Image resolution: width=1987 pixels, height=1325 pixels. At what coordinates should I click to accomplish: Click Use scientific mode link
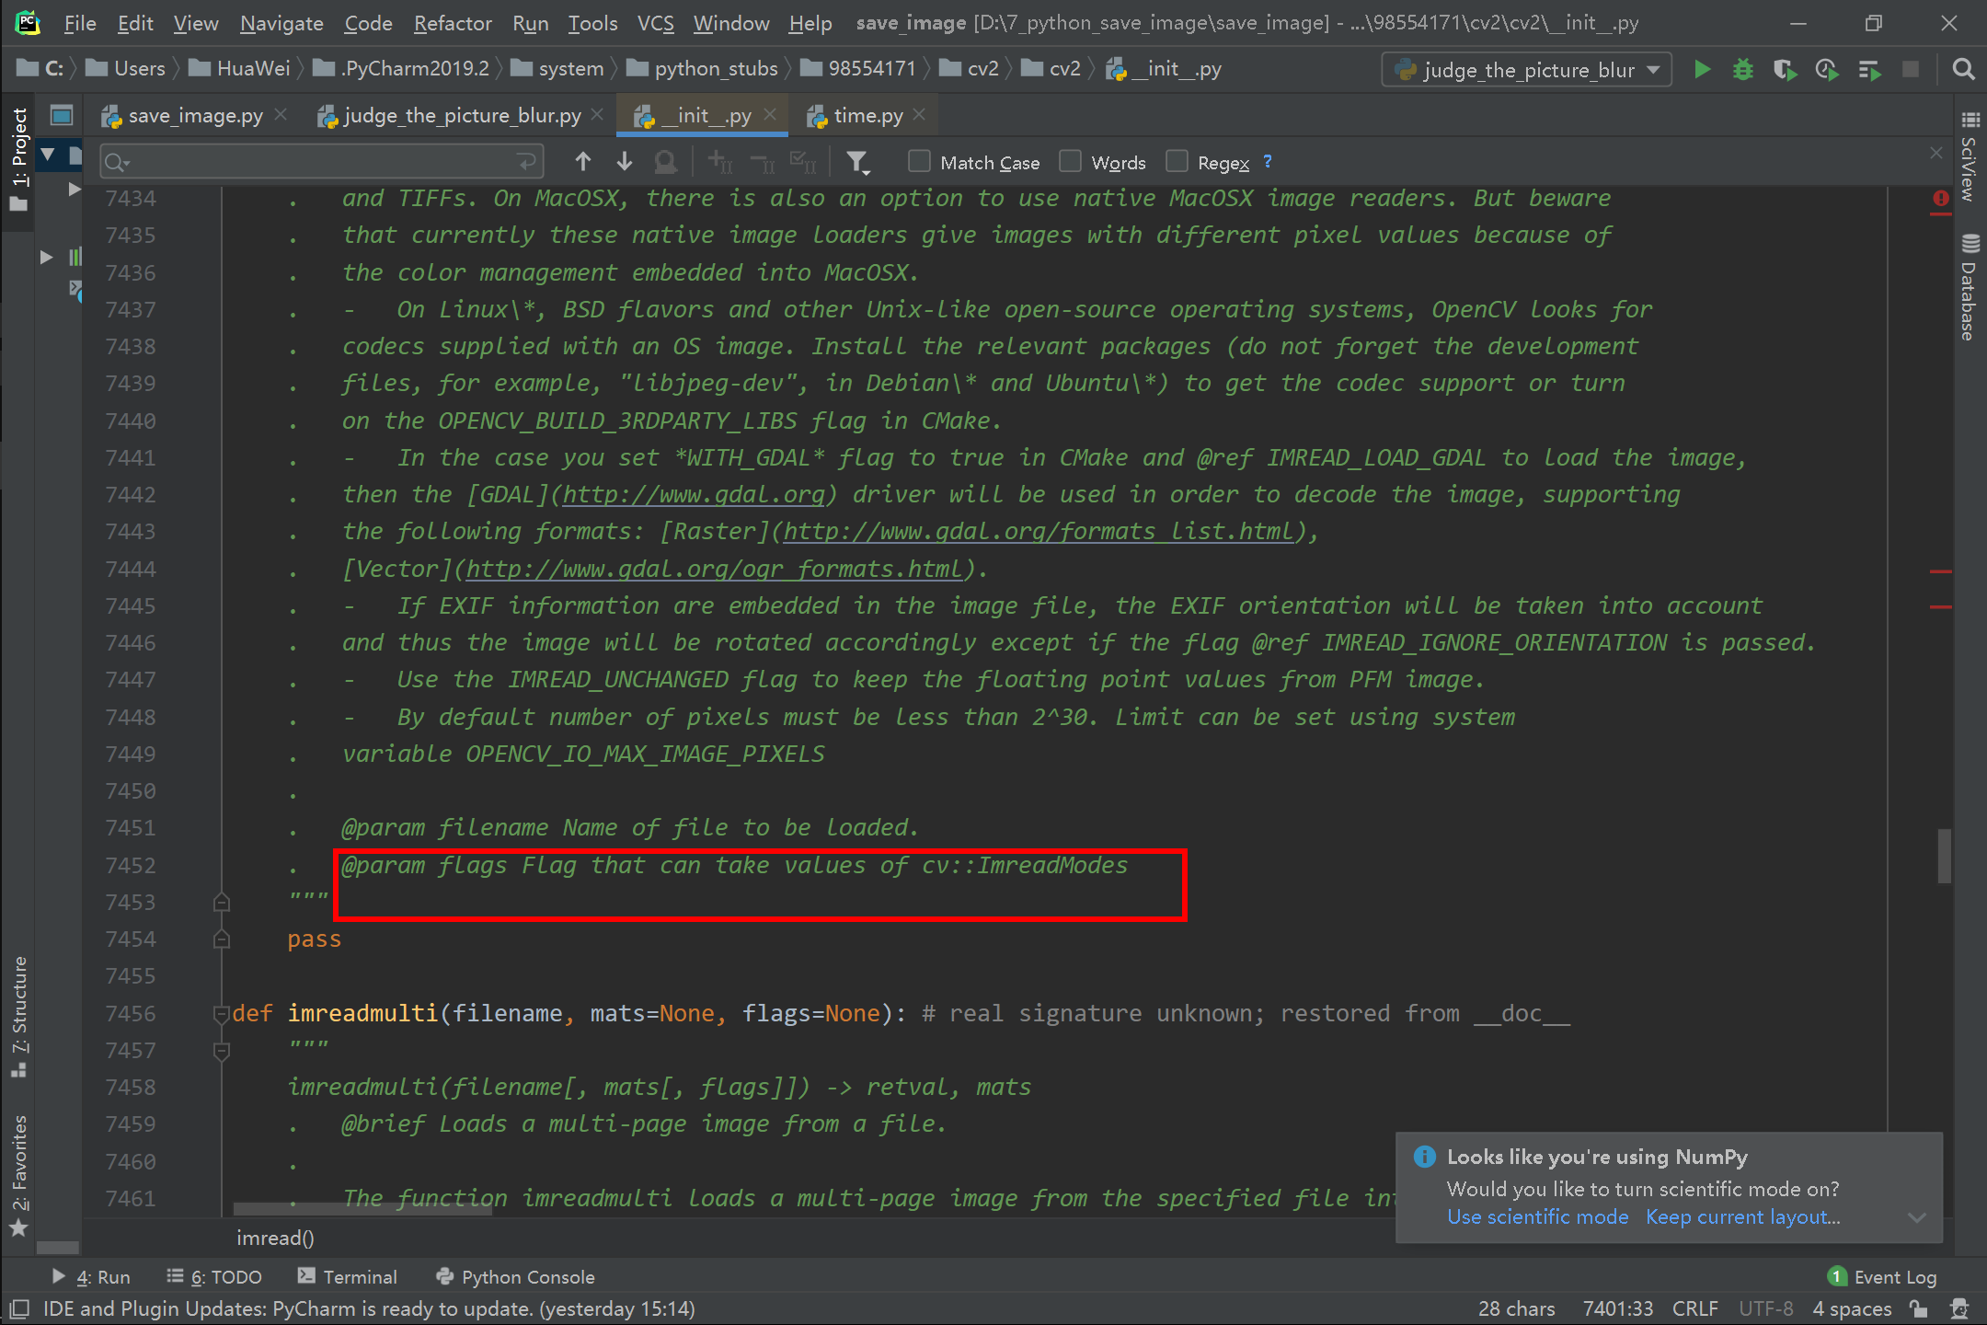pos(1537,1216)
